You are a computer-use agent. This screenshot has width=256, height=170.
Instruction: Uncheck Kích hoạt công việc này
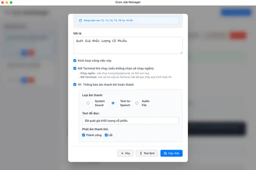75,60
